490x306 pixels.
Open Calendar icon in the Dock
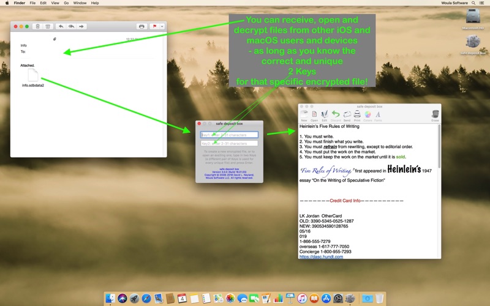(182, 299)
